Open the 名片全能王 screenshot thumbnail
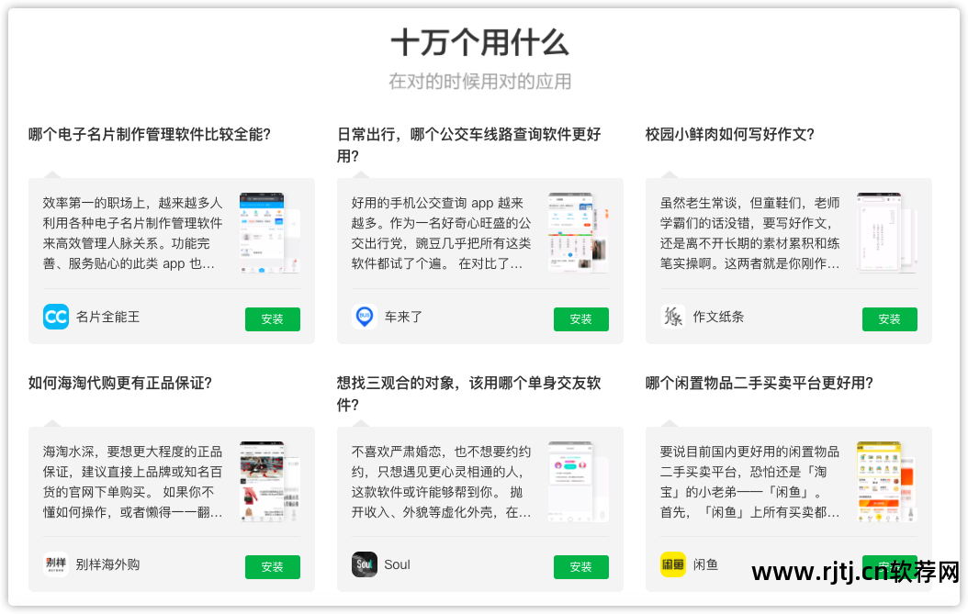This screenshot has width=968, height=614. point(270,233)
